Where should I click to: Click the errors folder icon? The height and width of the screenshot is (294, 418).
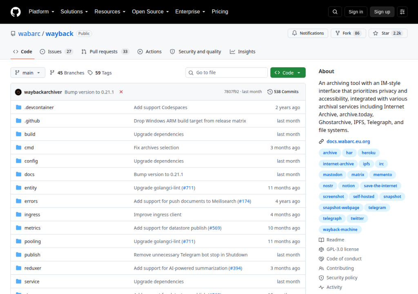pyautogui.click(x=18, y=201)
